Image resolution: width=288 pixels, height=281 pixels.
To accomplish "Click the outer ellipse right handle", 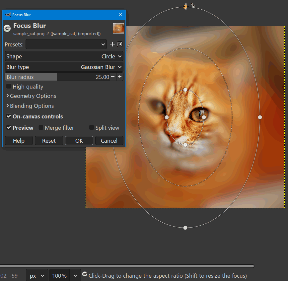I will point(260,117).
